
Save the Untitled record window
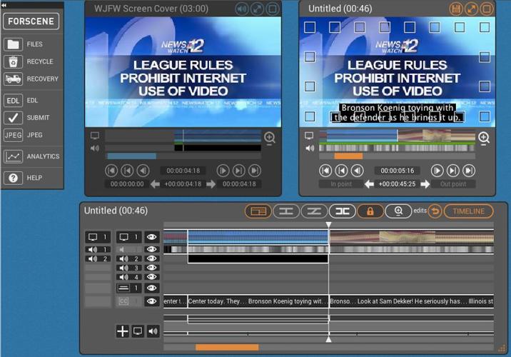pyautogui.click(x=456, y=9)
